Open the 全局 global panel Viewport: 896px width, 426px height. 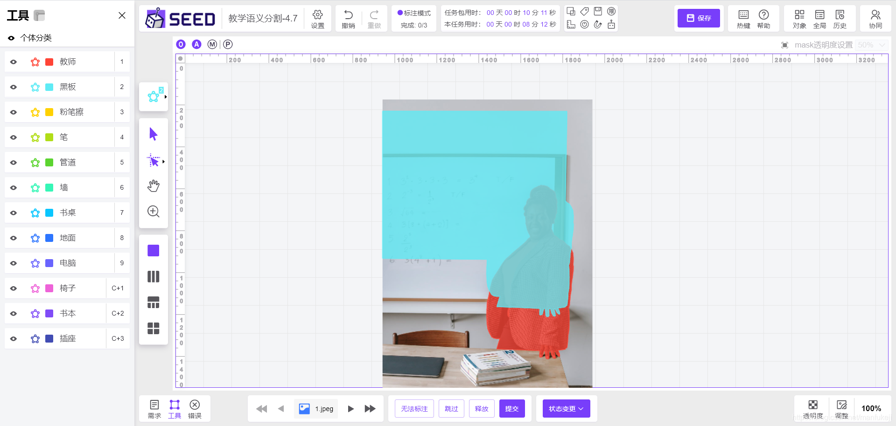click(819, 19)
